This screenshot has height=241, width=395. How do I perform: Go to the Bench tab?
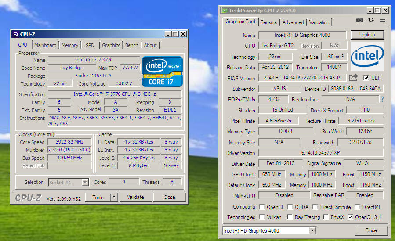coord(132,45)
